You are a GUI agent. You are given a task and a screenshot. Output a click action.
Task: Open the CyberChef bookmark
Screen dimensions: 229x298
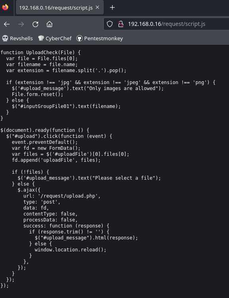(55, 38)
